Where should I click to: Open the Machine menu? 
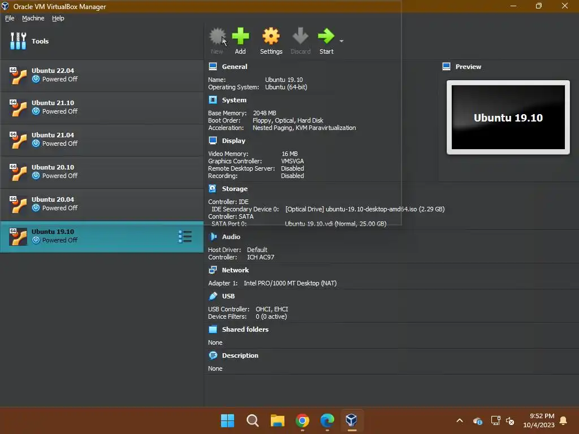(x=33, y=18)
